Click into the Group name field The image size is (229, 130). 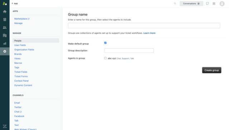tap(144, 25)
